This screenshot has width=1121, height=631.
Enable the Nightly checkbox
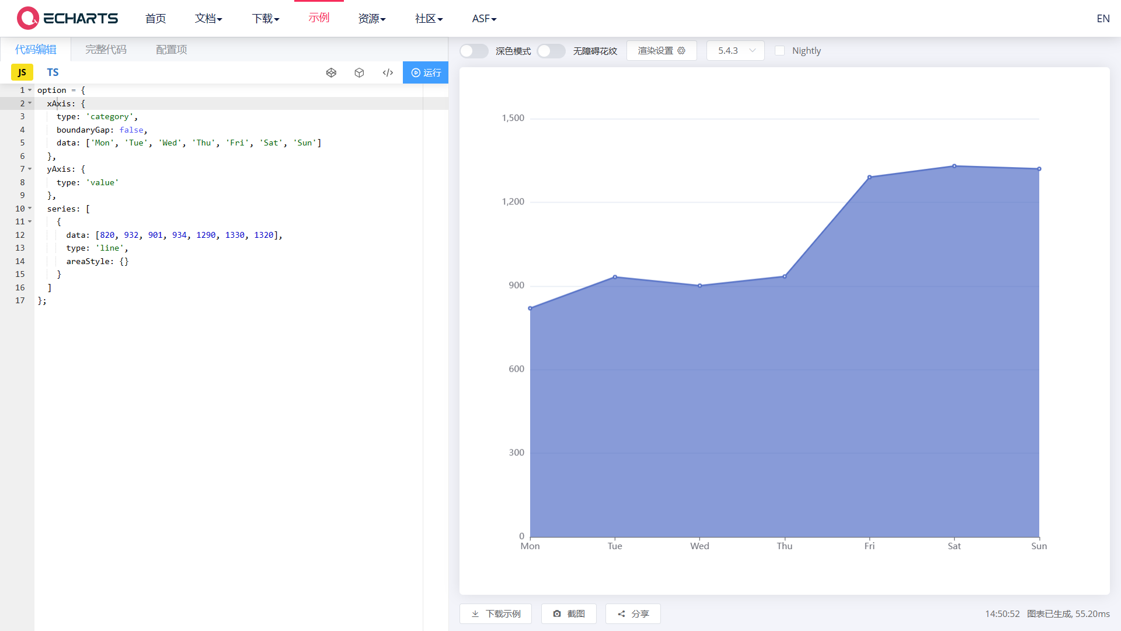point(779,51)
